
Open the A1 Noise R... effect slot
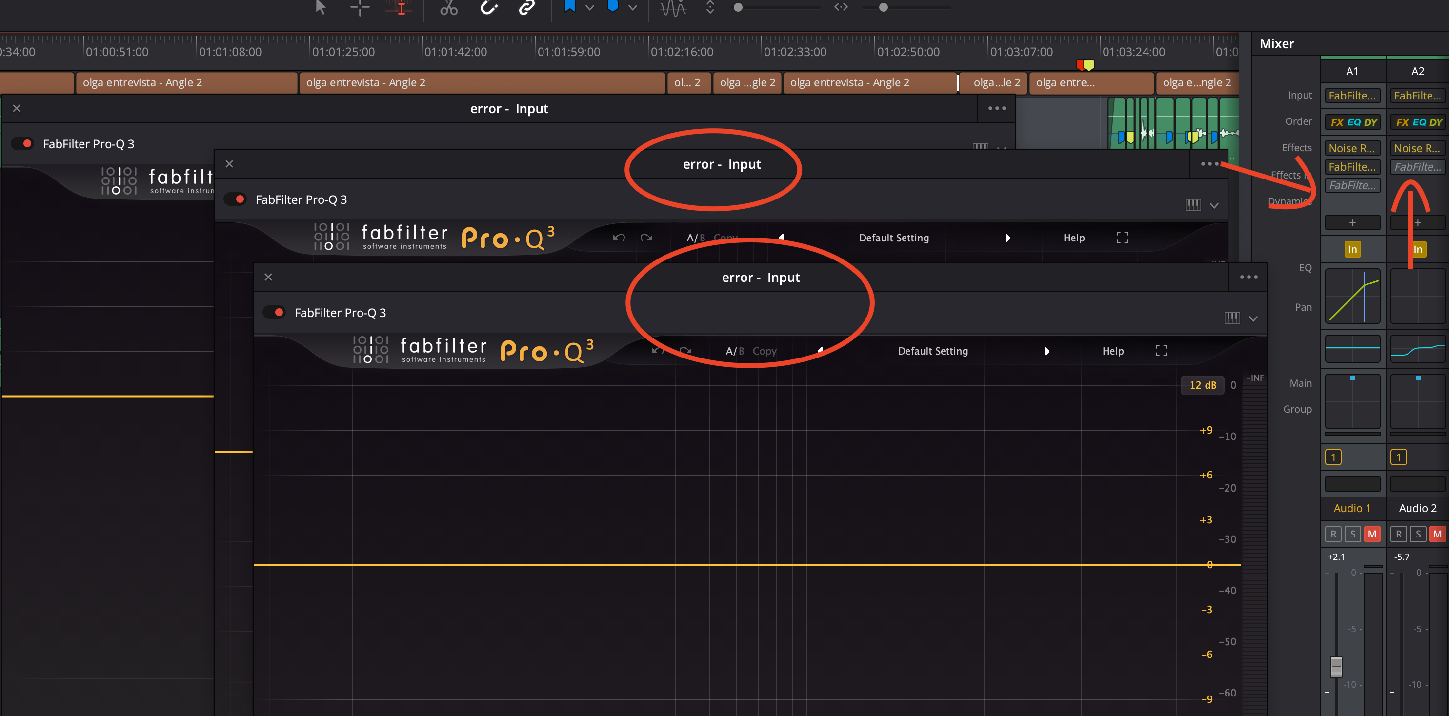[1352, 148]
